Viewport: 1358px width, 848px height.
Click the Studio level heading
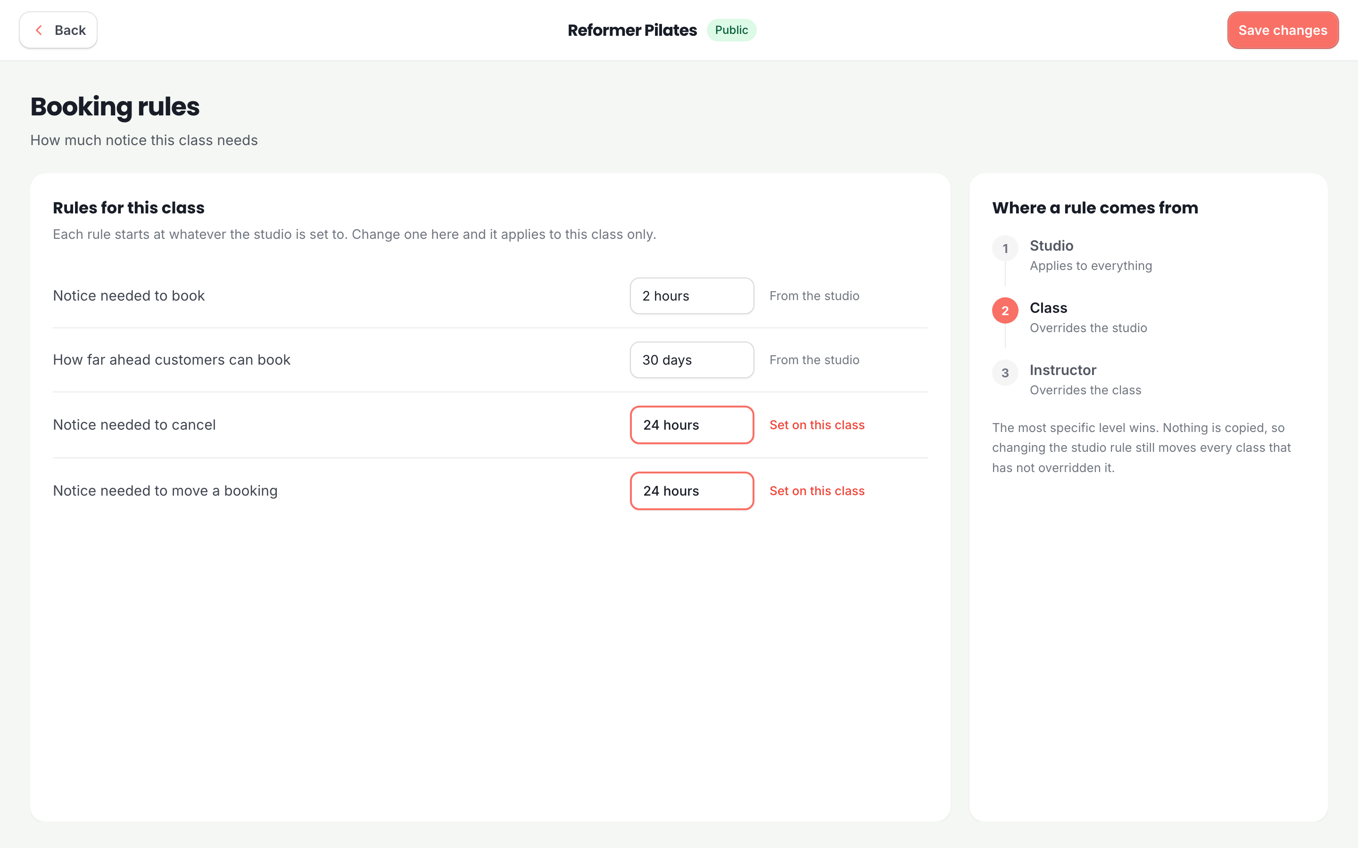[x=1051, y=245]
